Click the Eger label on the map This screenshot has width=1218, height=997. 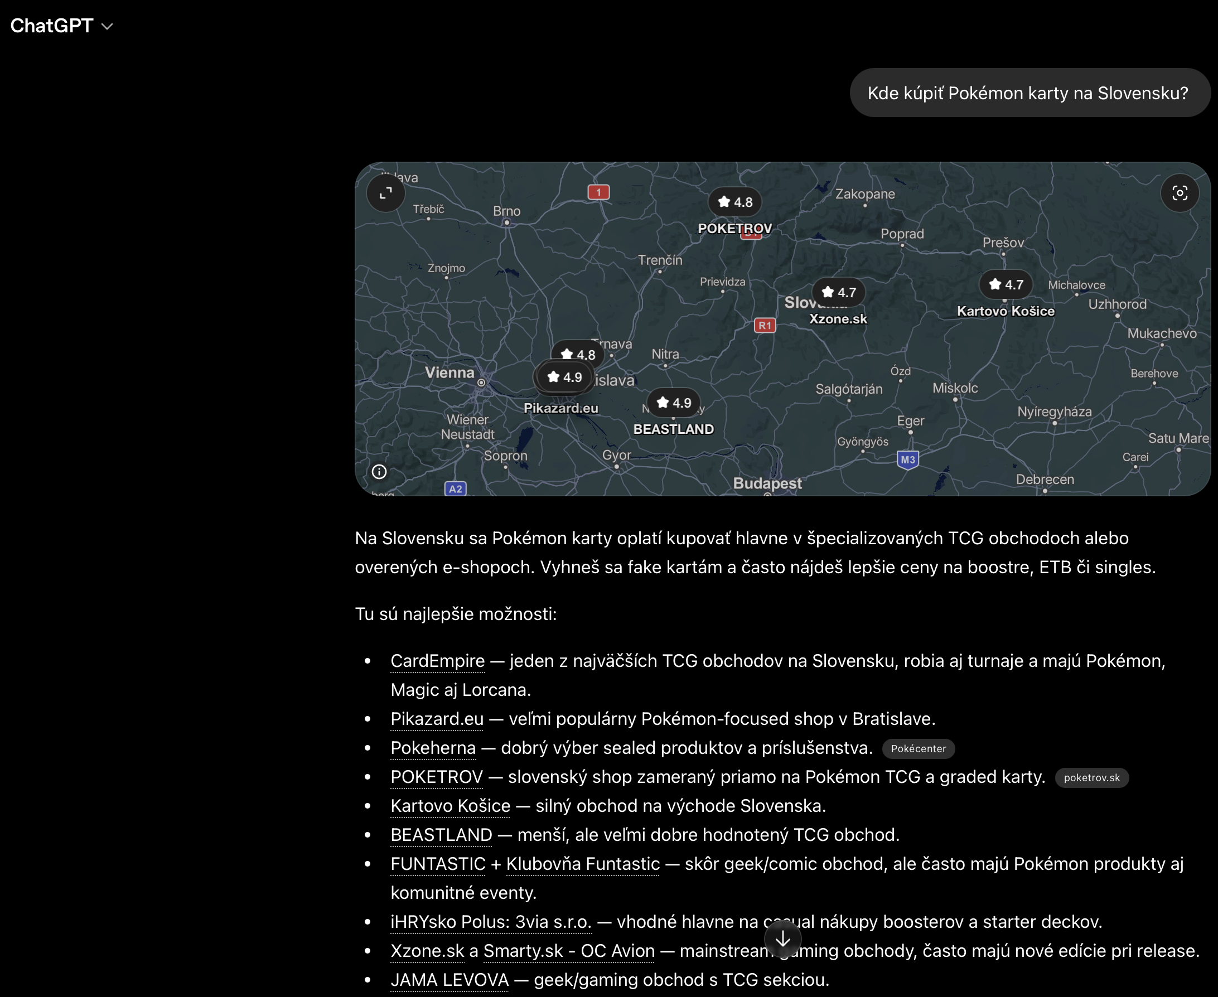911,421
